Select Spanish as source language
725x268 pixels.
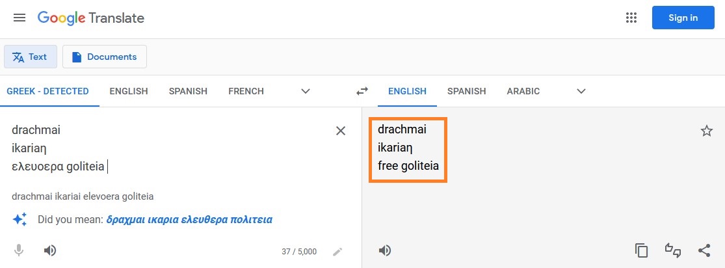pyautogui.click(x=188, y=91)
